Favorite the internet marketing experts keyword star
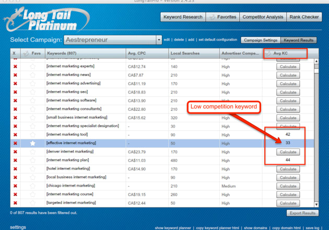This screenshot has width=329, height=230. coord(32,66)
